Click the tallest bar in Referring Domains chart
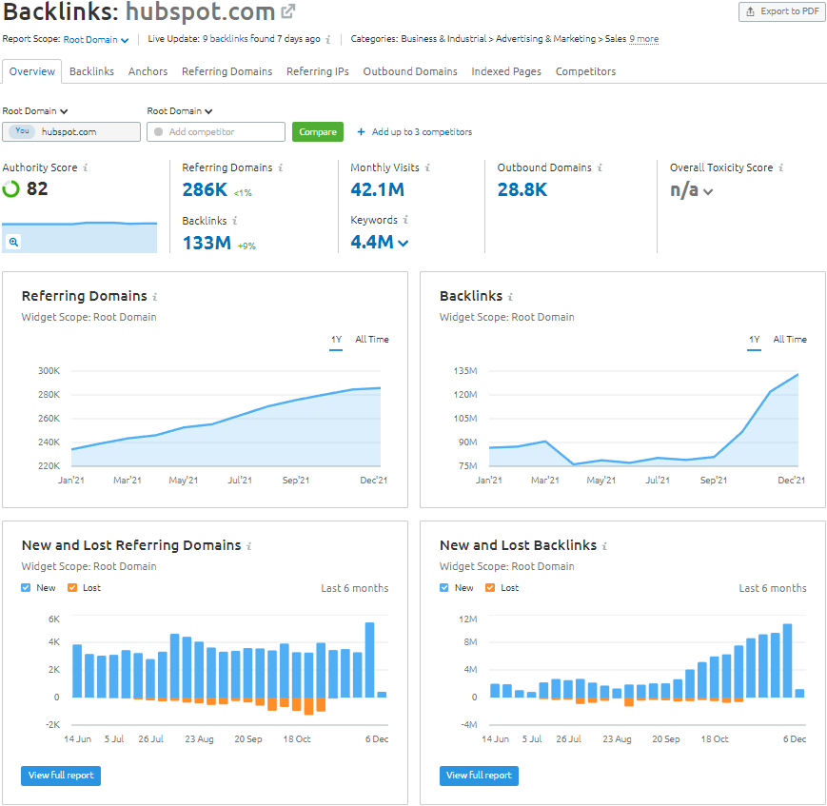The width and height of the screenshot is (827, 806). coord(370,659)
